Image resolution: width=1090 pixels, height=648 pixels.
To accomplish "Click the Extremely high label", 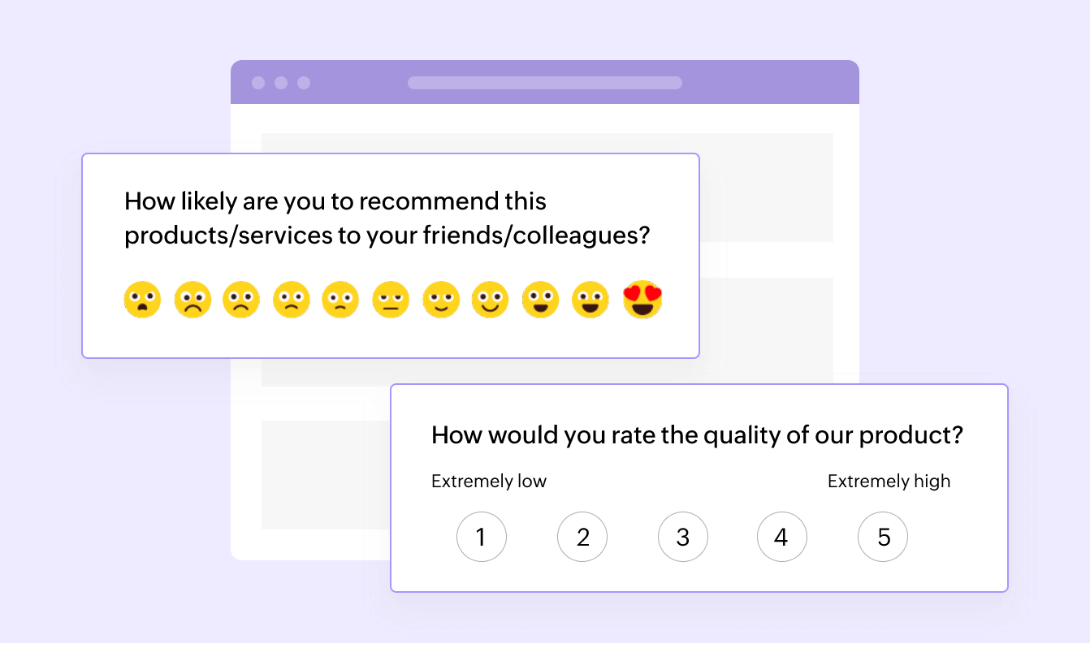I will coord(889,482).
